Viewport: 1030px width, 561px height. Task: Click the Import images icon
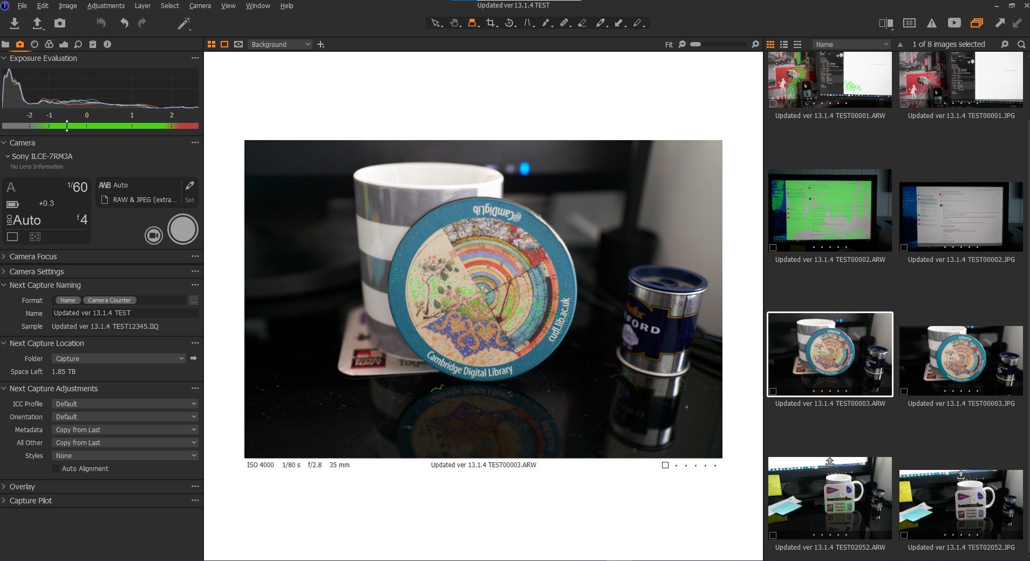point(15,23)
